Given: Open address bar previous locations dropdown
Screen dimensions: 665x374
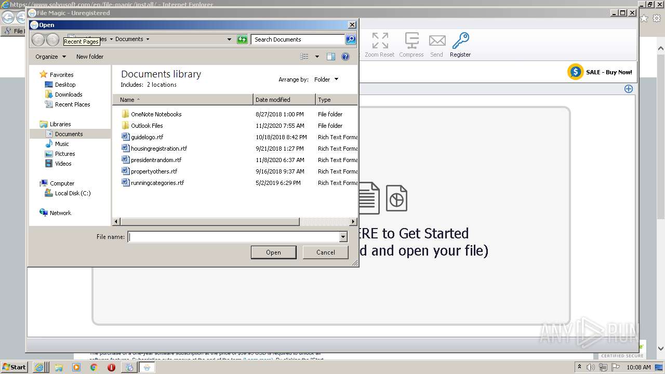Looking at the screenshot, I should click(x=229, y=39).
